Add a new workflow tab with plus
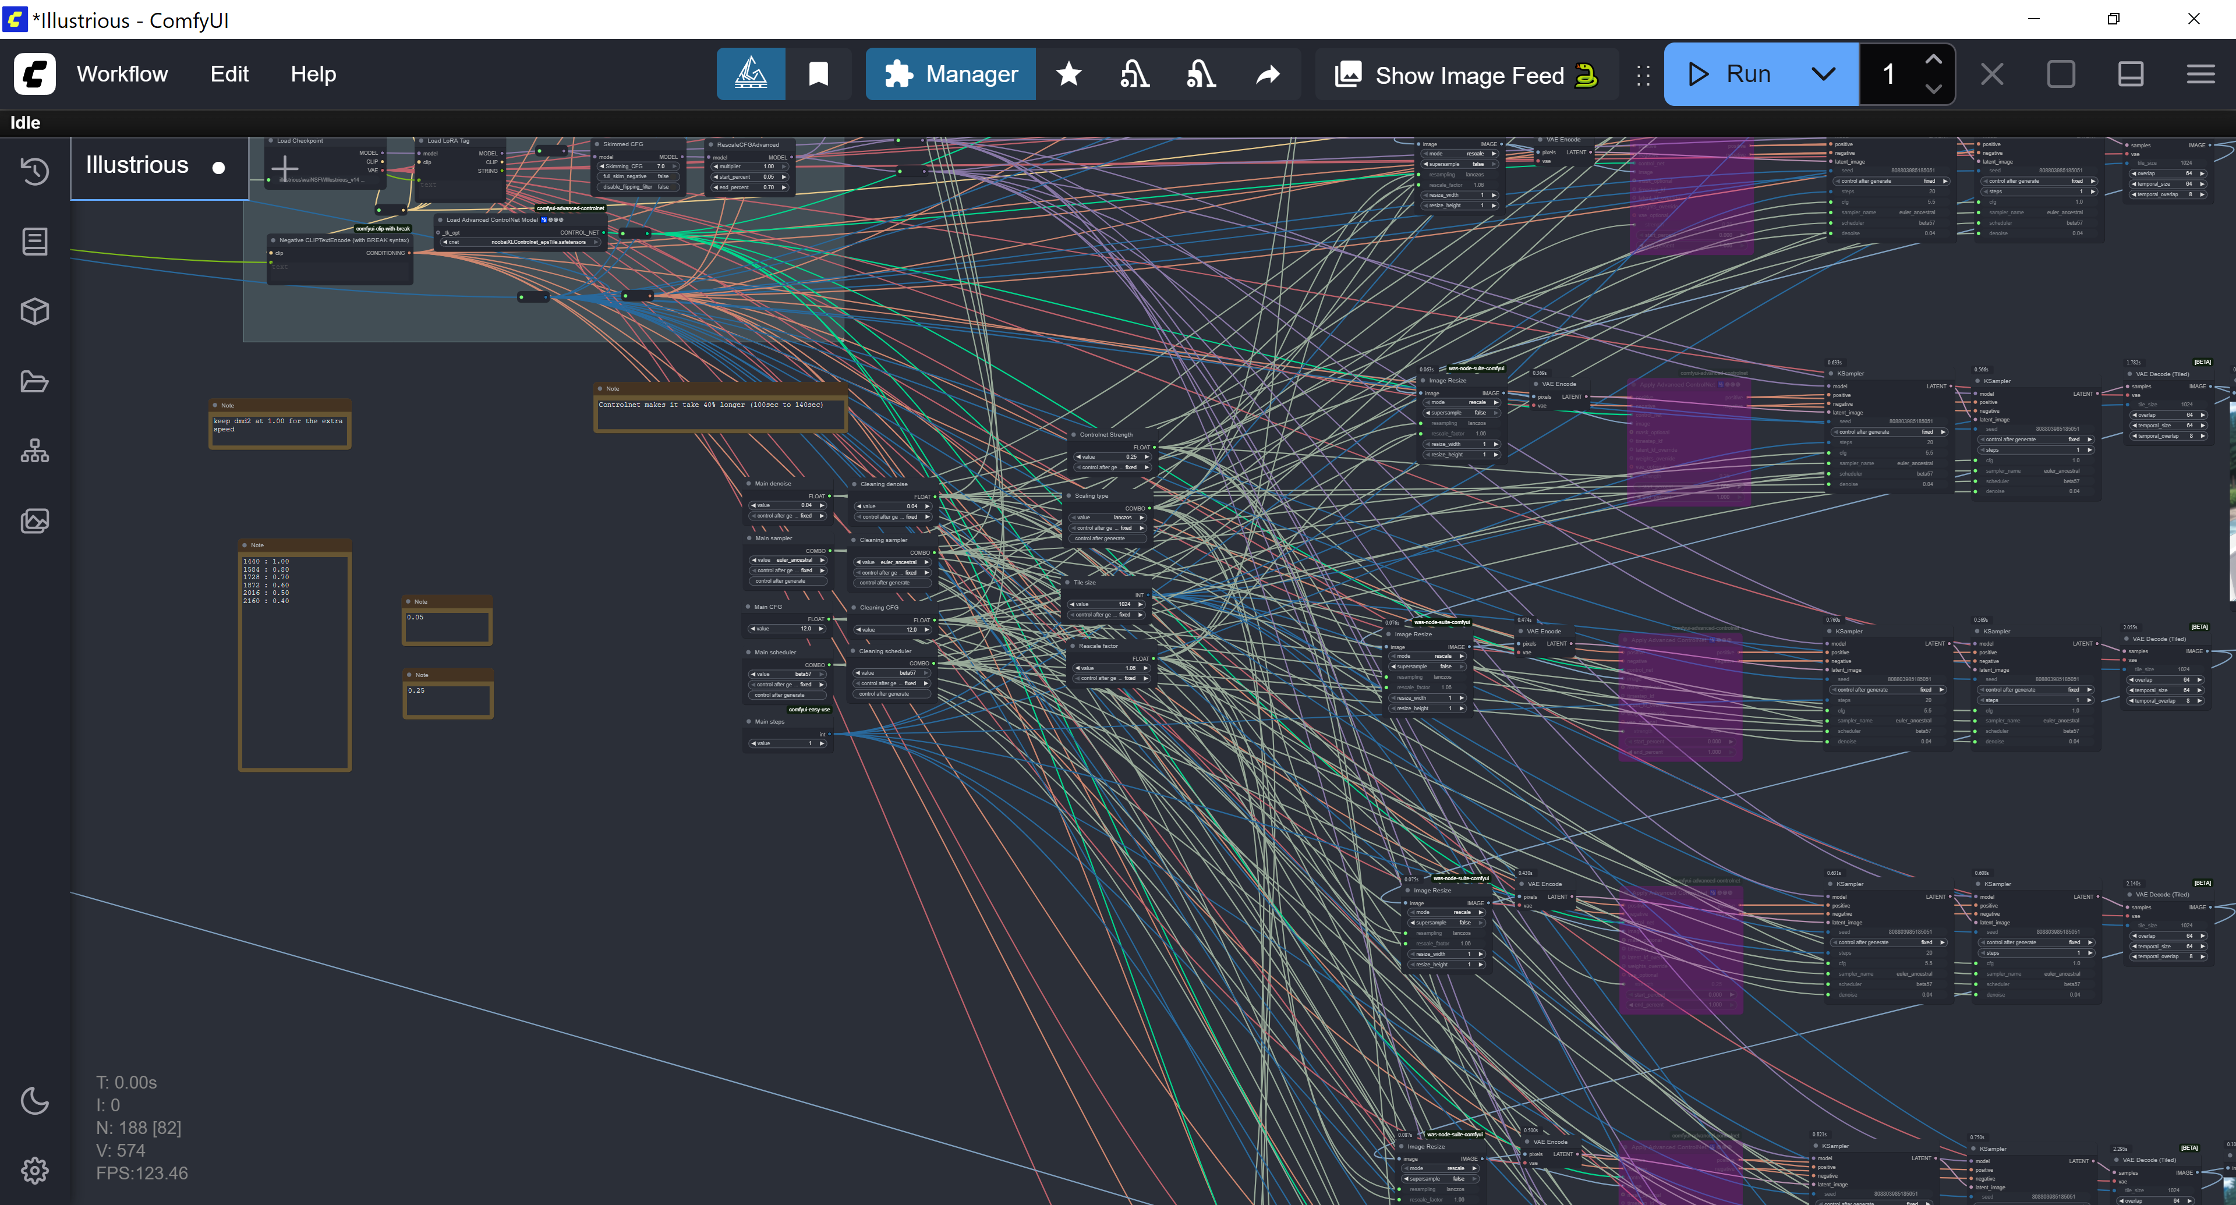The width and height of the screenshot is (2236, 1205). (x=285, y=168)
